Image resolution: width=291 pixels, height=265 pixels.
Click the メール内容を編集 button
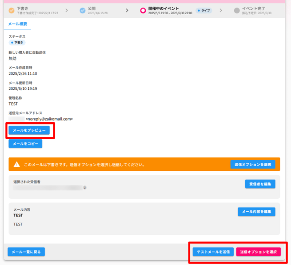[x=256, y=212]
